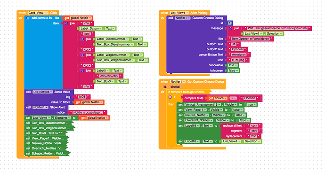Select the 'NOT' tag text block
This screenshot has width=325, height=171.
pos(82,97)
